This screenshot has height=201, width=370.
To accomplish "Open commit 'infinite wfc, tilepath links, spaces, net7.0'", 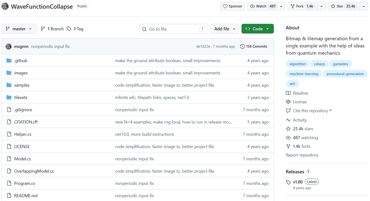I will pyautogui.click(x=152, y=97).
